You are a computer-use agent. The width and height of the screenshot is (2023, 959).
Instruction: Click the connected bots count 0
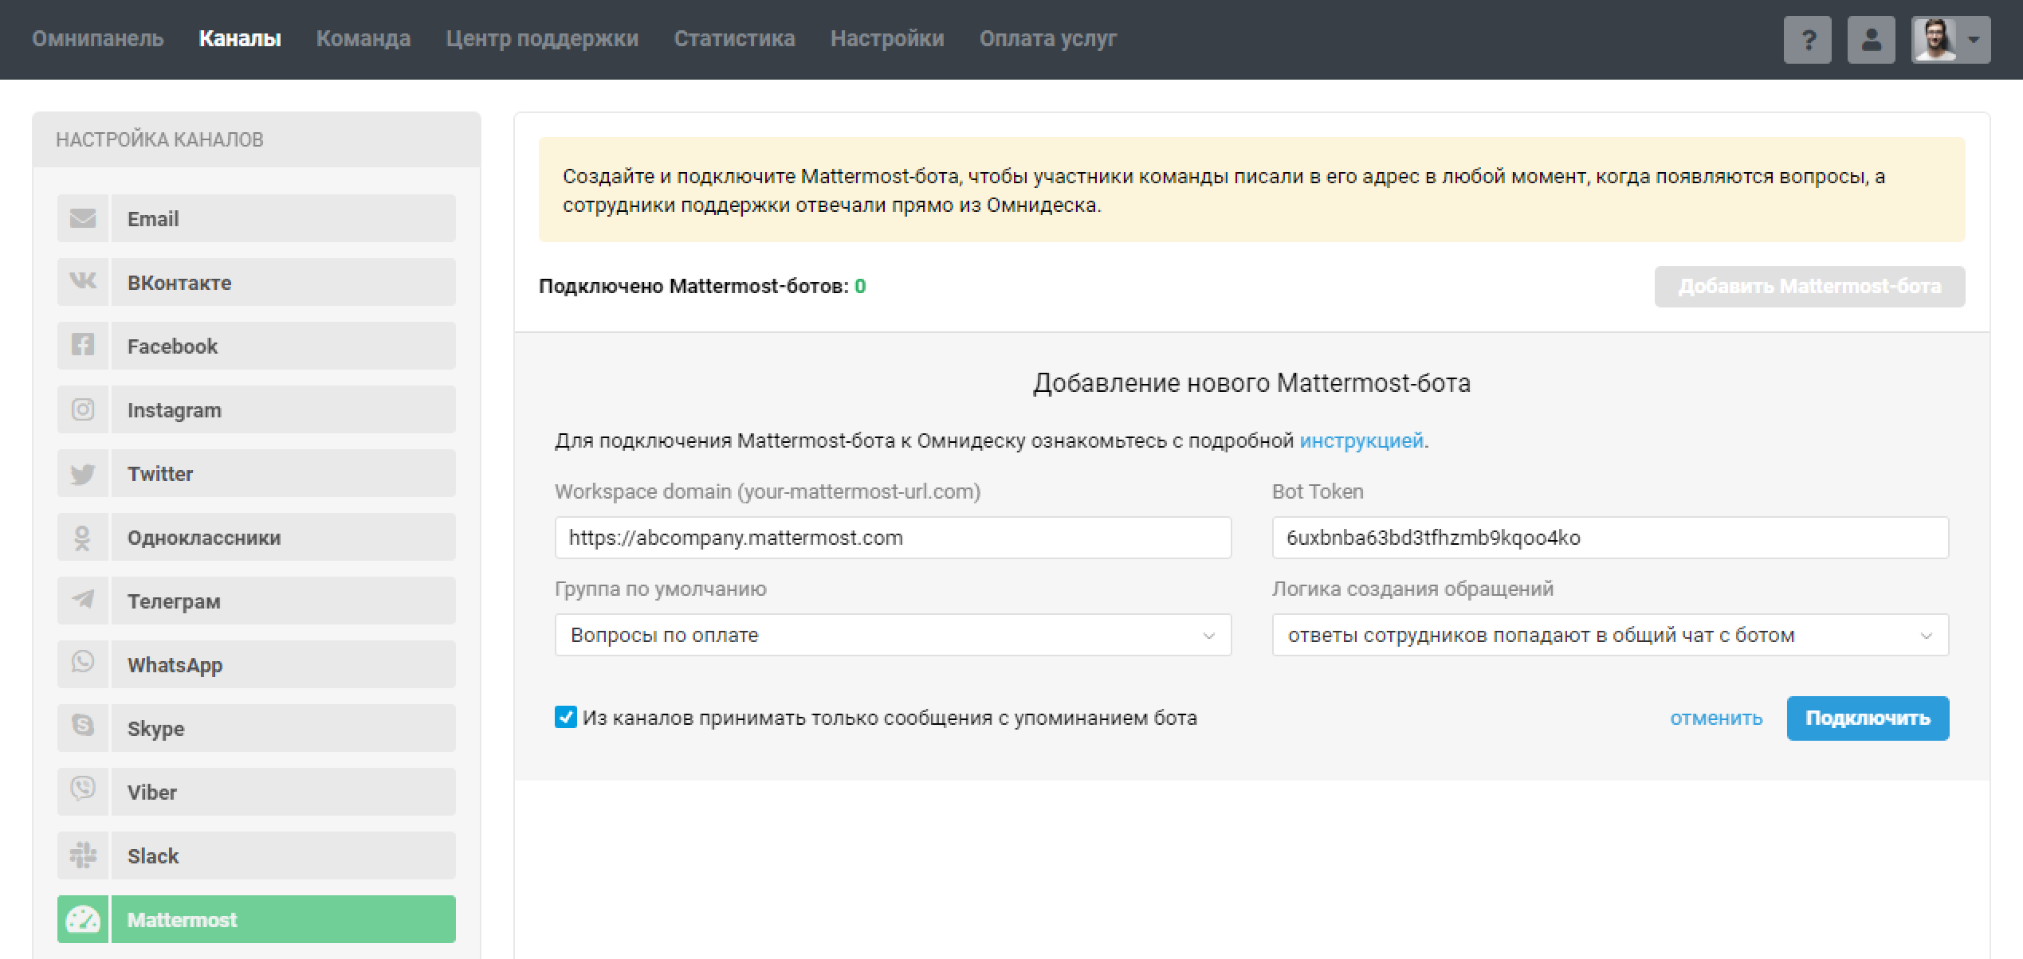point(860,287)
